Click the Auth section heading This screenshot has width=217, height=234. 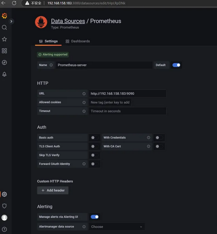(41, 127)
